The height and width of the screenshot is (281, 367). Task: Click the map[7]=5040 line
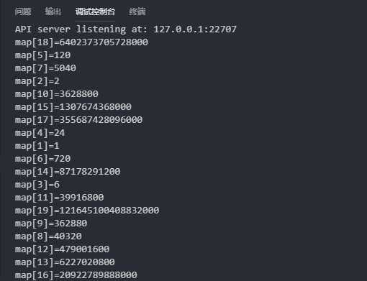click(45, 68)
